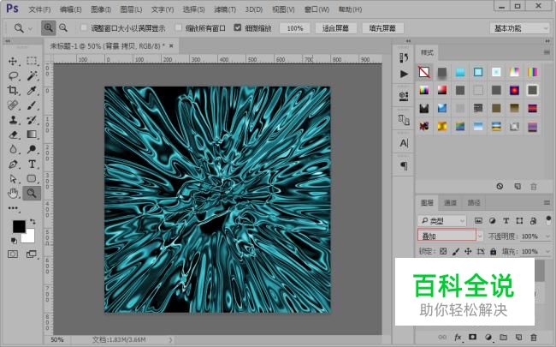Toggle the lock position icon

pos(468,251)
